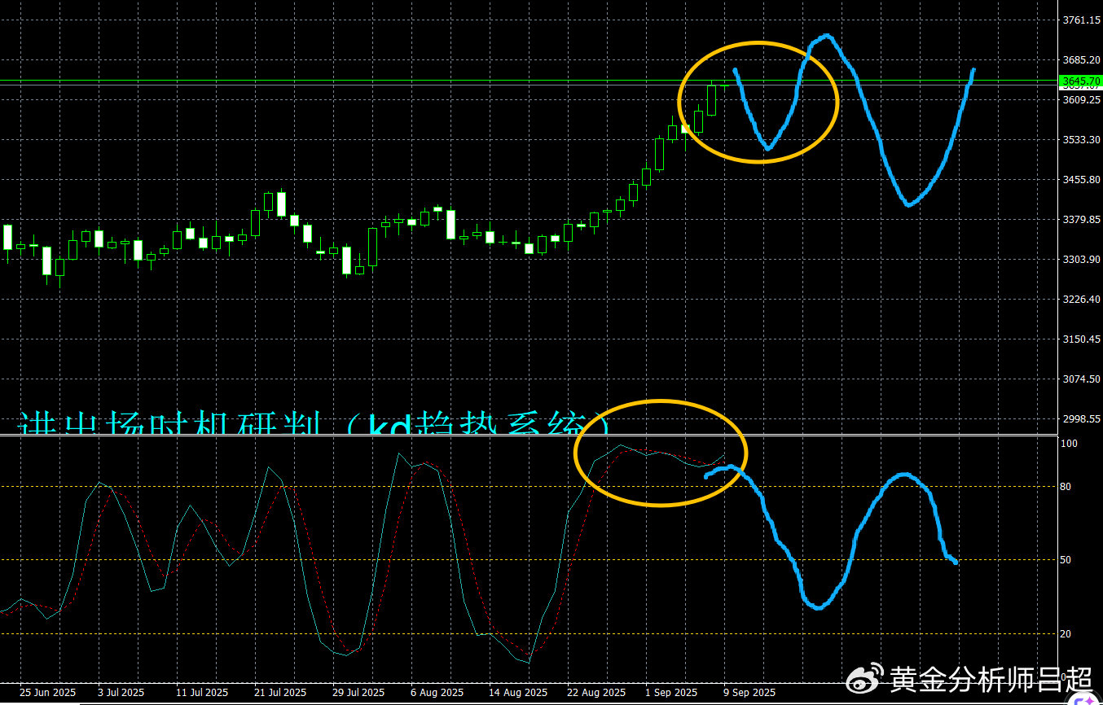1103x705 pixels.
Task: Click the 3303.90 price scale label
Action: point(1082,260)
